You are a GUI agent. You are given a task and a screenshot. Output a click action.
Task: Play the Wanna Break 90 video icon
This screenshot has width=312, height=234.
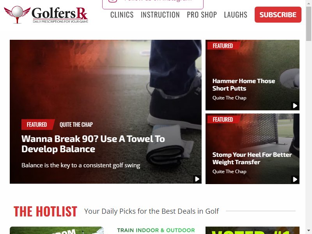pos(197,179)
